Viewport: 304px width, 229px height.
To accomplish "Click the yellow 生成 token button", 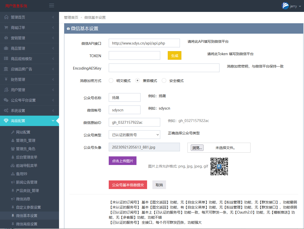I will [174, 55].
